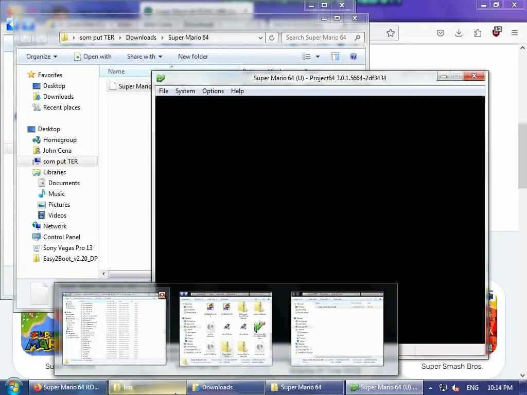Open Firefox downloads arrow icon
The width and height of the screenshot is (527, 395).
tap(459, 33)
